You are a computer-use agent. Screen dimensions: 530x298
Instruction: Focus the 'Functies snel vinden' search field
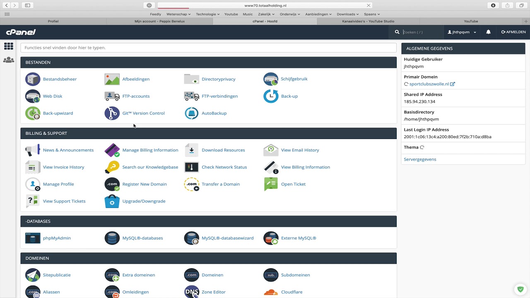tap(208, 48)
